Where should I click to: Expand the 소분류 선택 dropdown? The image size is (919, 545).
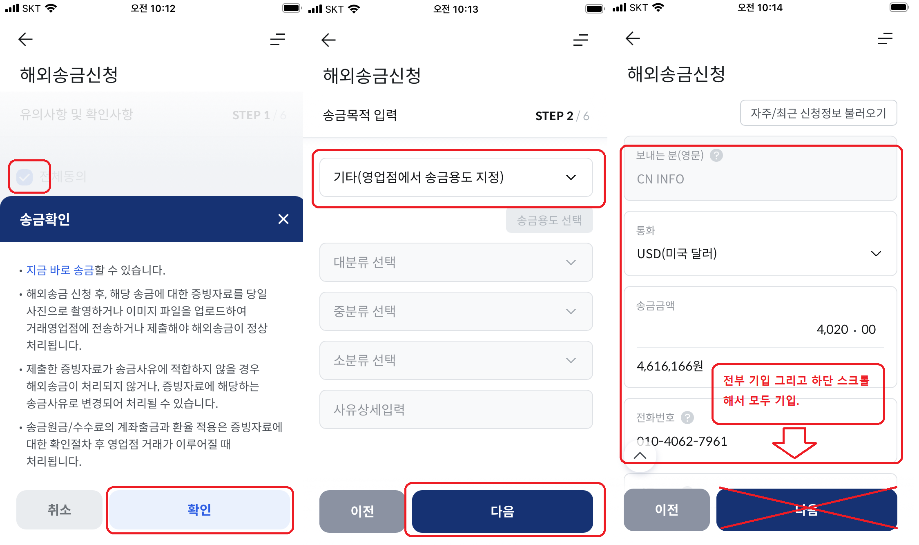455,360
